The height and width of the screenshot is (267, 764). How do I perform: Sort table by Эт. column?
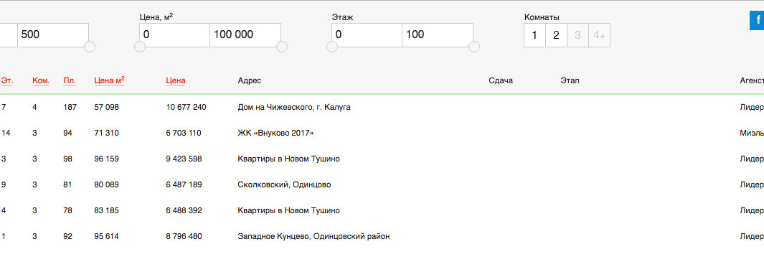click(7, 80)
